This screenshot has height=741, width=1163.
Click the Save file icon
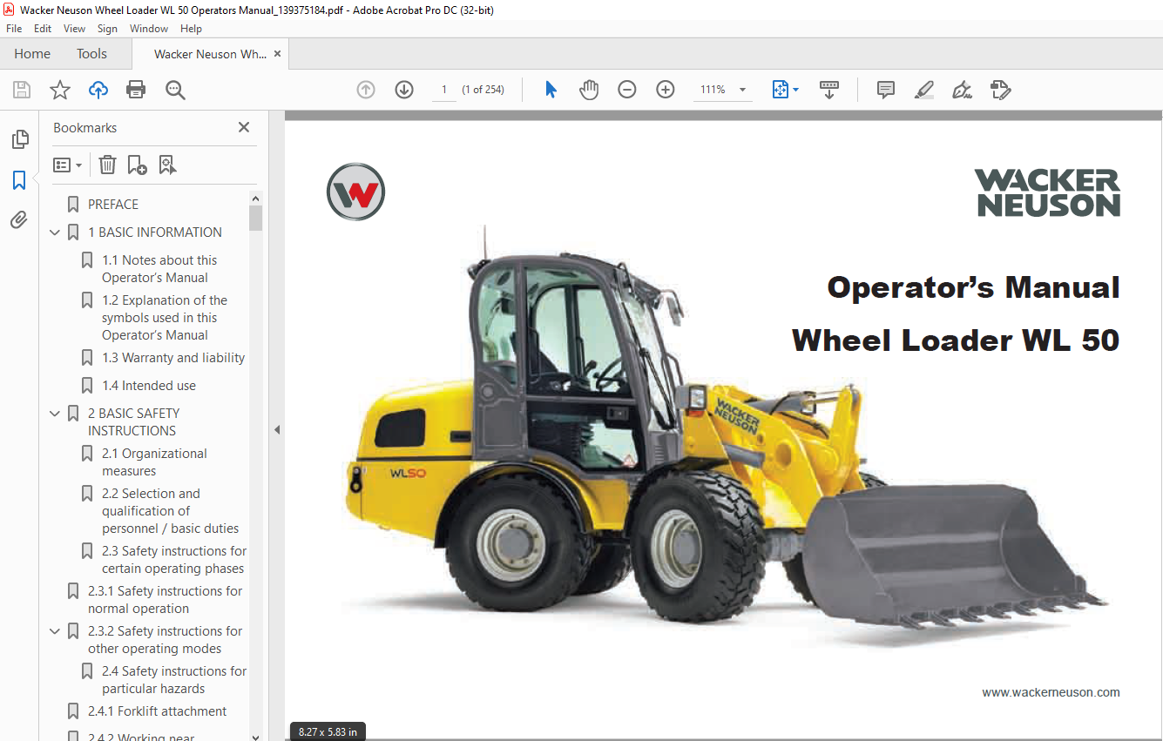22,90
